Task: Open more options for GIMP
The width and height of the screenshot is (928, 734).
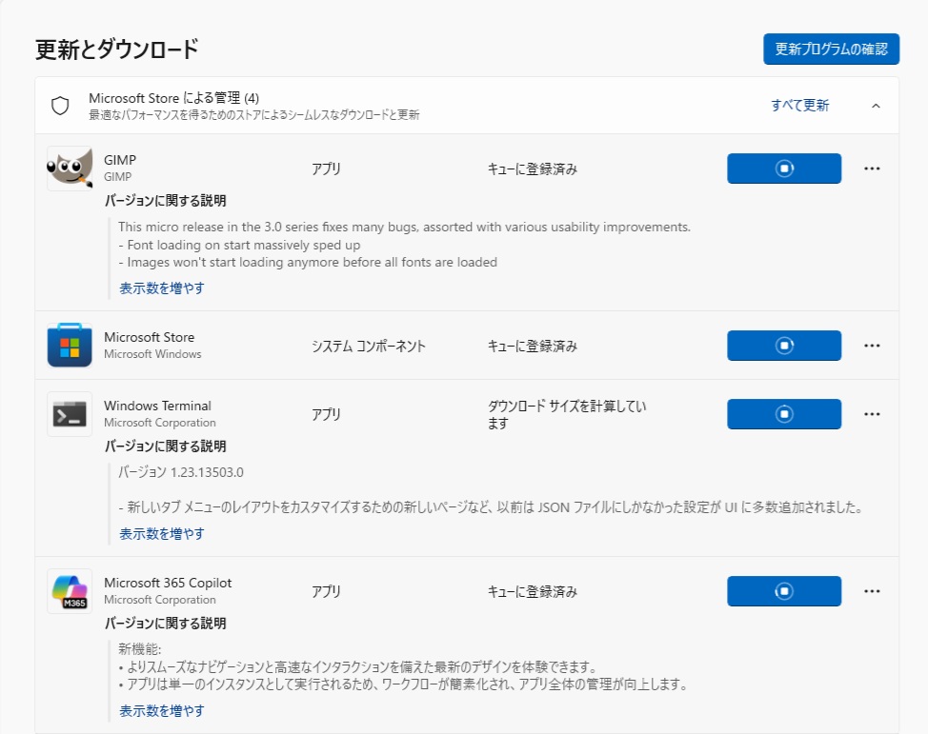Action: tap(872, 169)
